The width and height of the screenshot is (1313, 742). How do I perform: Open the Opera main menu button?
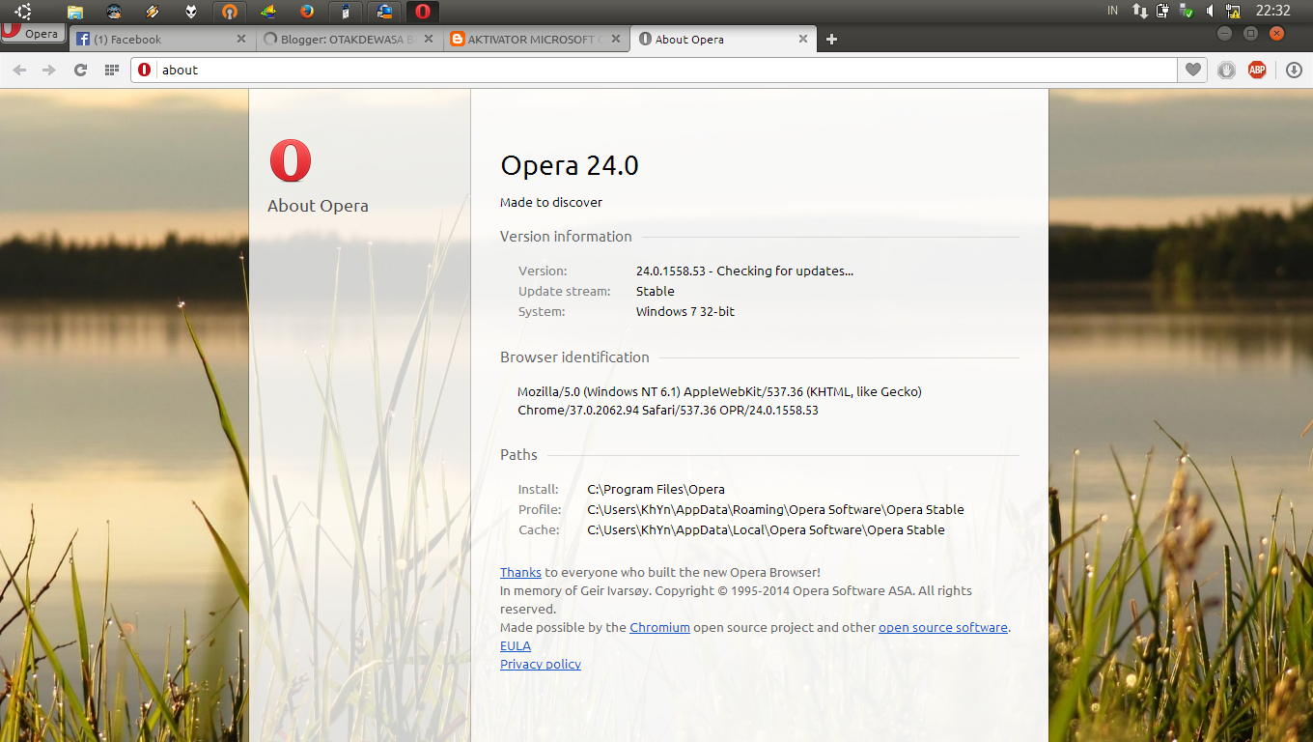click(33, 34)
